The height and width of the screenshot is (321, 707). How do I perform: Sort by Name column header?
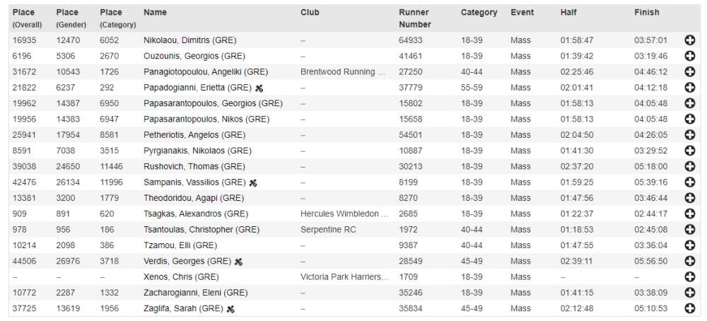pyautogui.click(x=155, y=12)
